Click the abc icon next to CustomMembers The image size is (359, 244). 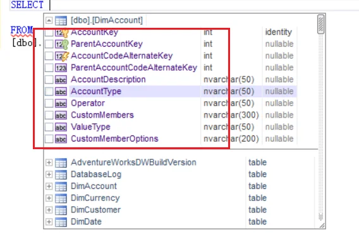(61, 115)
